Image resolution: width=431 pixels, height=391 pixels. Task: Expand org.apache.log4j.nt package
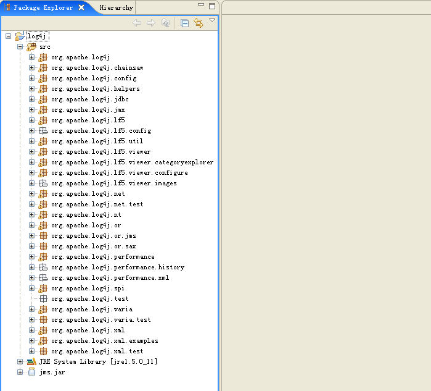pos(32,215)
